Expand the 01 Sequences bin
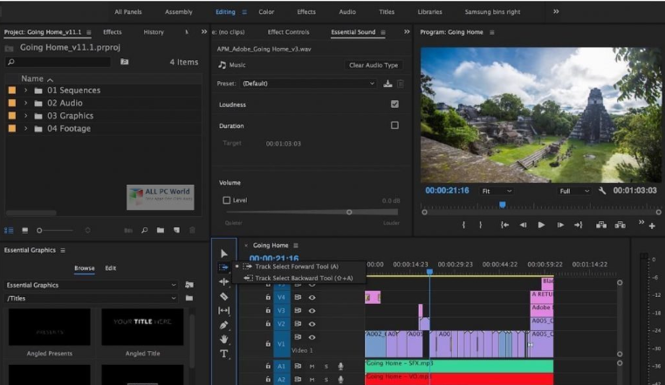Image resolution: width=665 pixels, height=385 pixels. click(26, 91)
